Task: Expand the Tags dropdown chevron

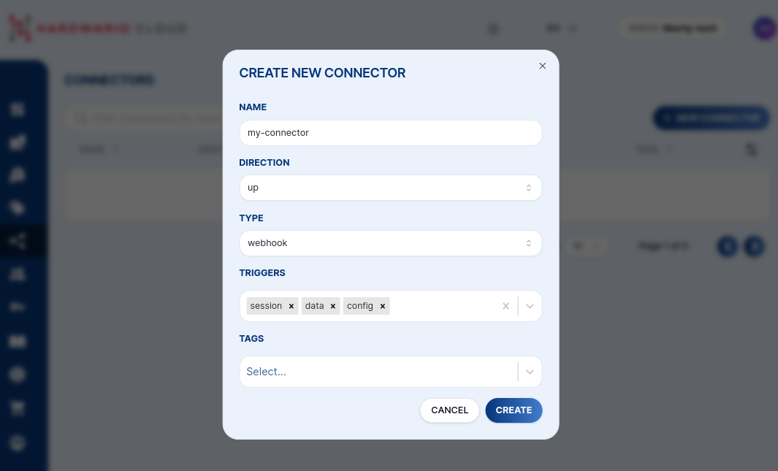Action: point(530,372)
